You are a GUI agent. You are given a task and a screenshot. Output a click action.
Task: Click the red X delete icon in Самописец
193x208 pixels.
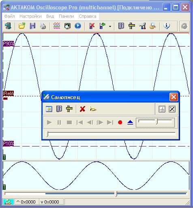(82, 109)
